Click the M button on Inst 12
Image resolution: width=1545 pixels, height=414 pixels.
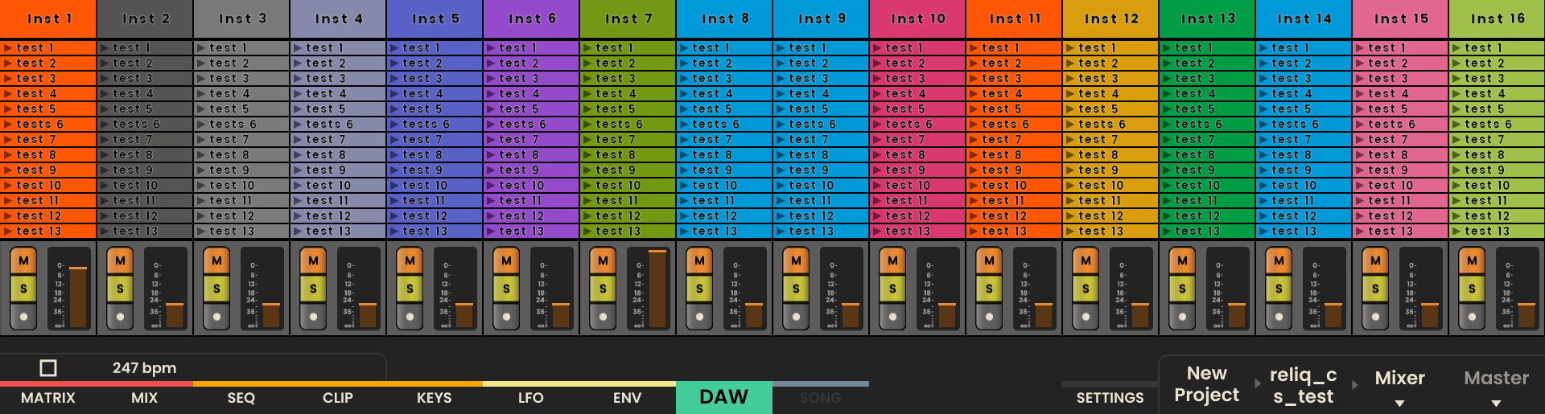coord(1086,260)
